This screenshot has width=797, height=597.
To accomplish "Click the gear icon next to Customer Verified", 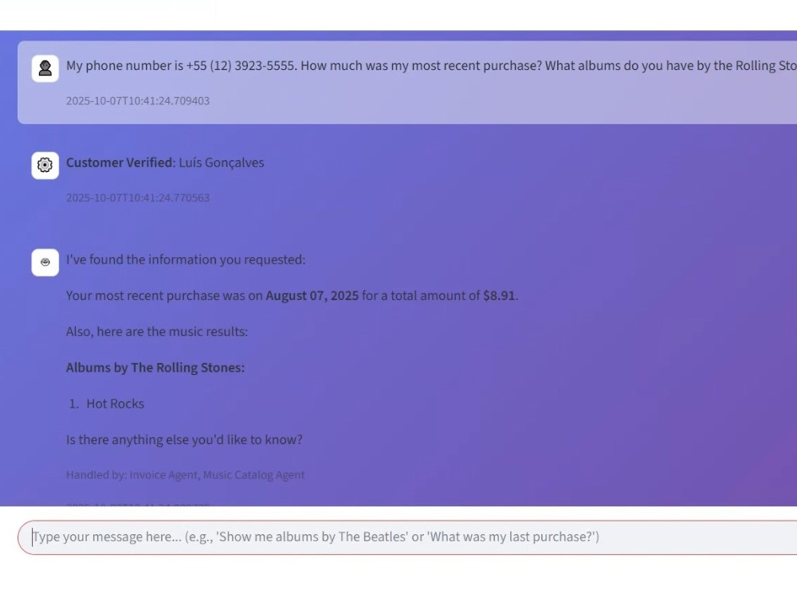I will [45, 166].
